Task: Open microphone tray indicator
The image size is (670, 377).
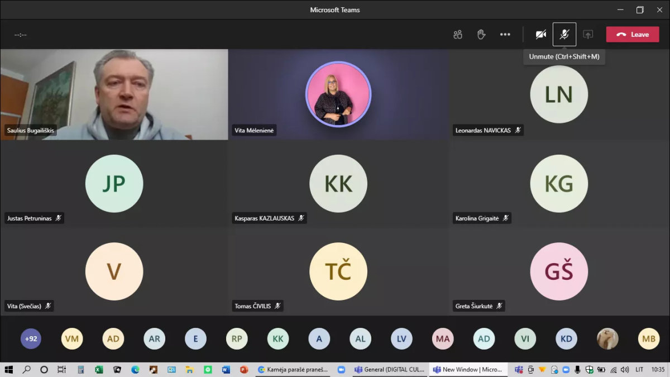Action: click(577, 370)
